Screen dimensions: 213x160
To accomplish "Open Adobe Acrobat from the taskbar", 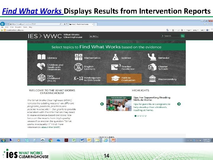I will (x=66, y=140).
